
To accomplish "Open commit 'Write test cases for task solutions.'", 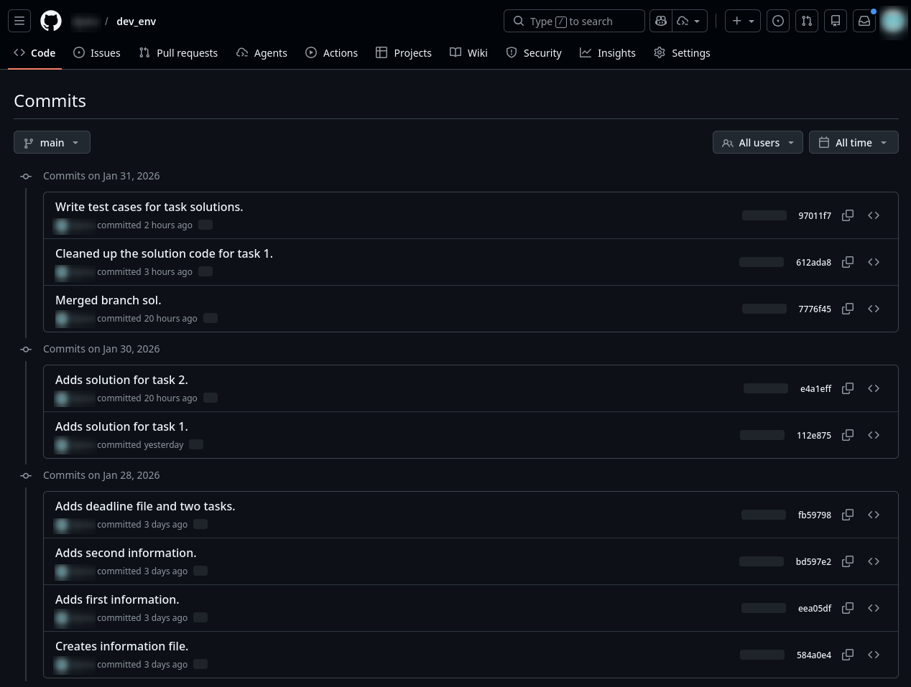I will [x=149, y=207].
